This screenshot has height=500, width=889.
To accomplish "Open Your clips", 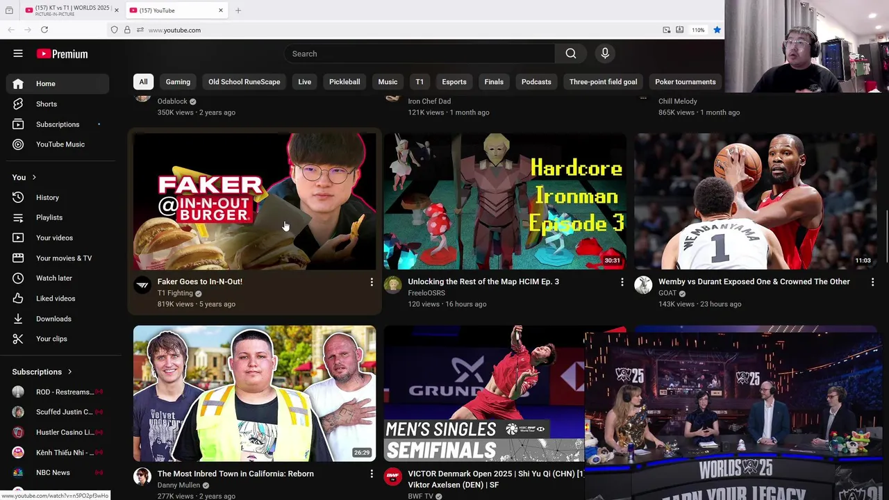I will (58, 339).
